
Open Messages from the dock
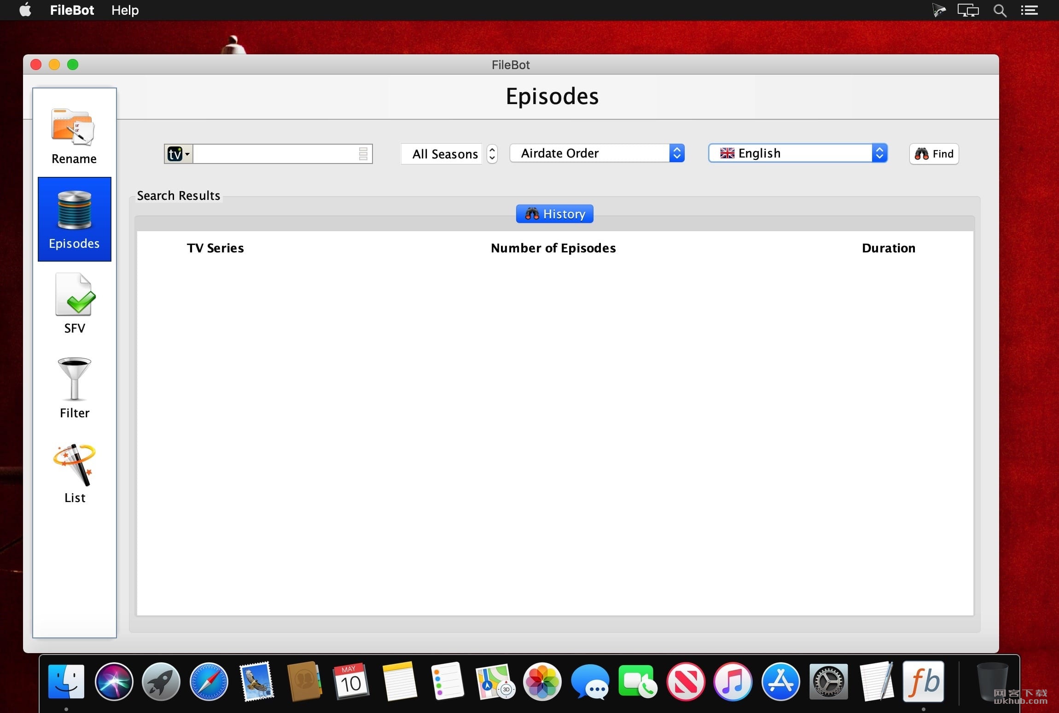click(590, 681)
